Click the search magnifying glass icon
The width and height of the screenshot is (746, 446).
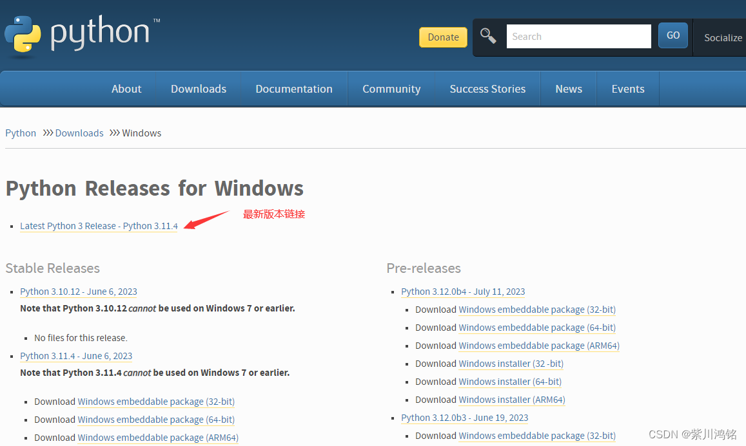[488, 36]
